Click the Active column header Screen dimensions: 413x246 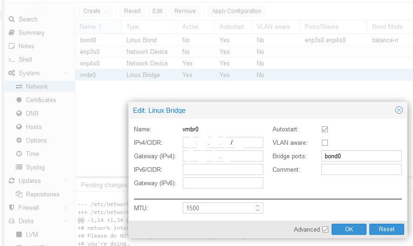point(196,27)
